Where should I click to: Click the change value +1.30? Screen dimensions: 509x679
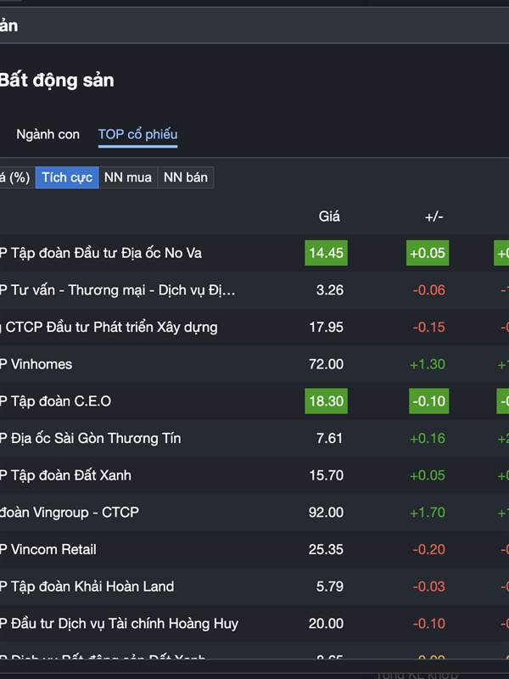tap(428, 364)
